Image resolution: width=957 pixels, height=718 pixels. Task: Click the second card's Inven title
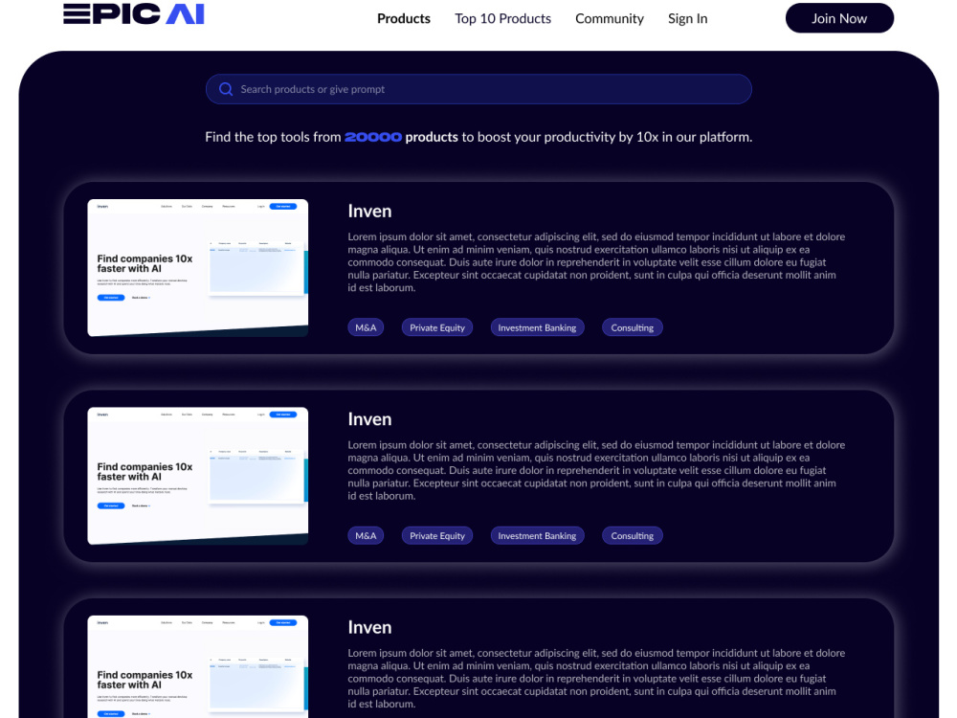[369, 419]
